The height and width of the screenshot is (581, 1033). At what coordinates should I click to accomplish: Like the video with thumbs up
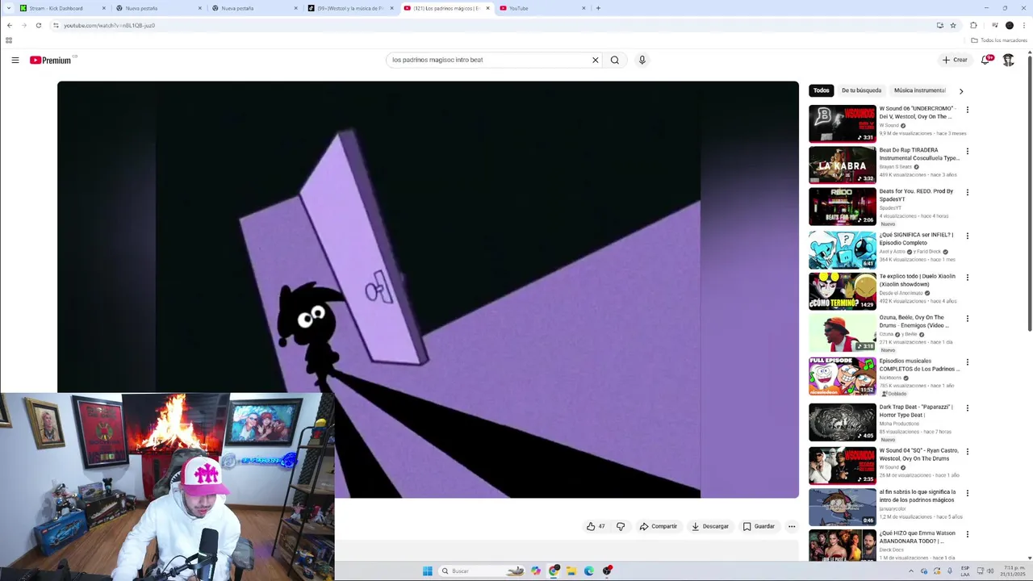tap(596, 526)
